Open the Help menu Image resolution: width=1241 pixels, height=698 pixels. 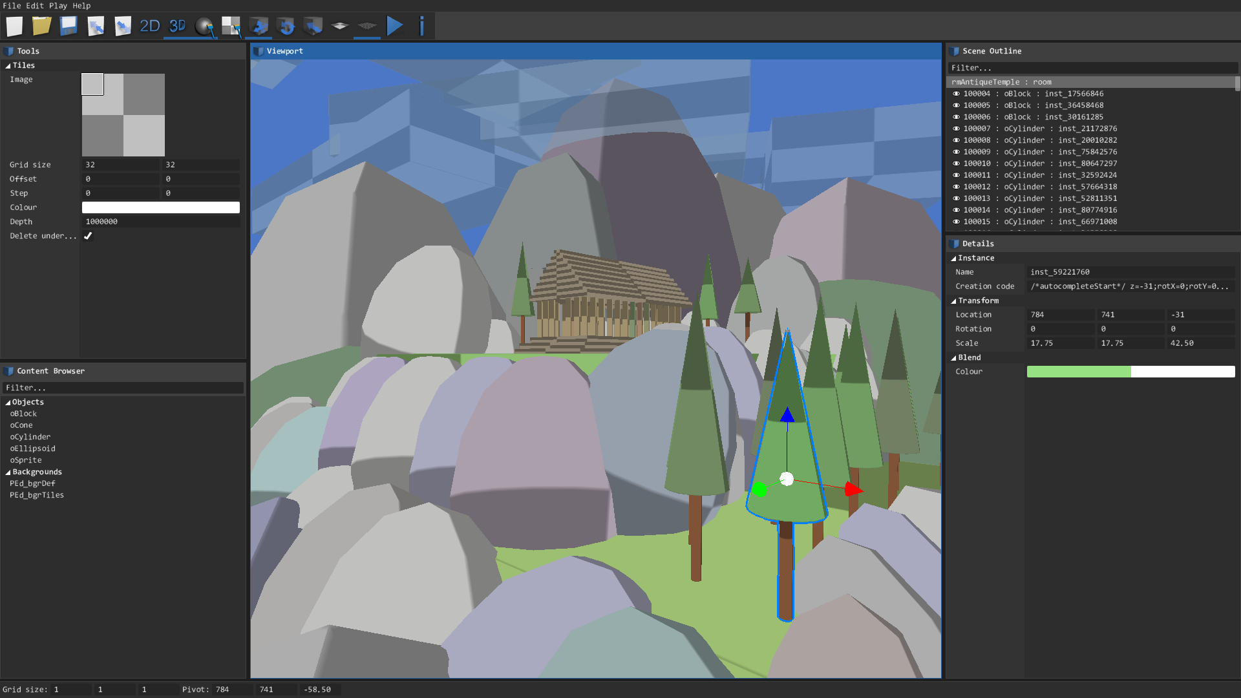click(x=81, y=6)
